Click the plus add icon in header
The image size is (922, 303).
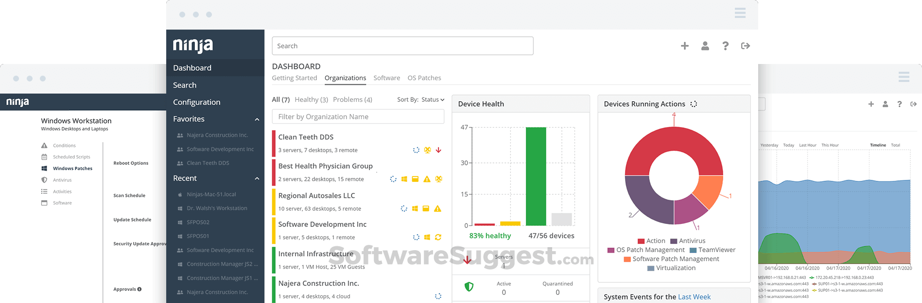click(x=684, y=46)
